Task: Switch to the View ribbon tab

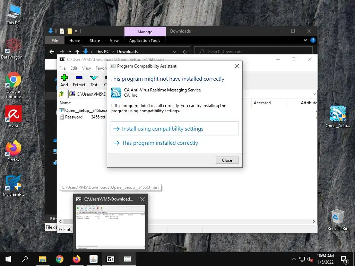Action: coord(114,41)
